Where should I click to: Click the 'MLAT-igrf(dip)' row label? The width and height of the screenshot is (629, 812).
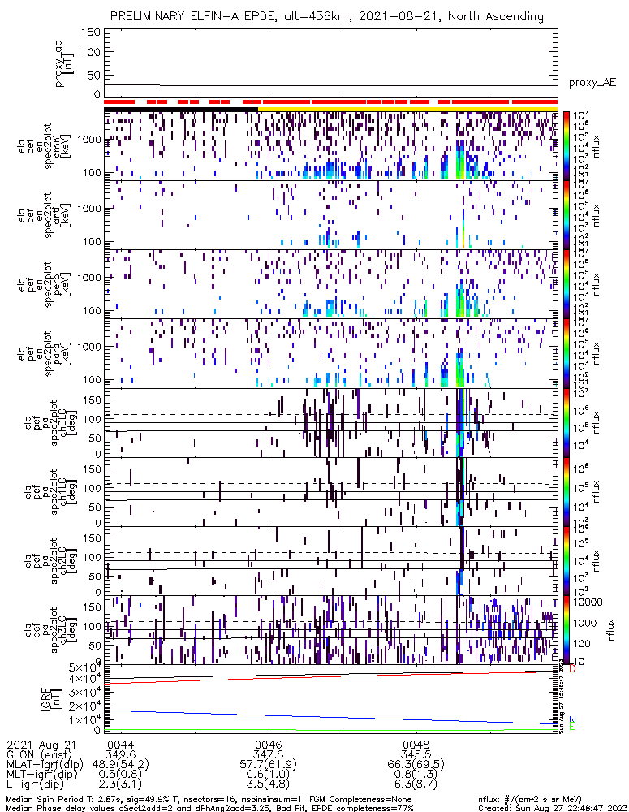point(45,764)
